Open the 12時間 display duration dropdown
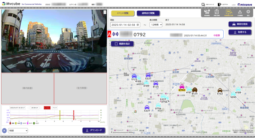 156,25
